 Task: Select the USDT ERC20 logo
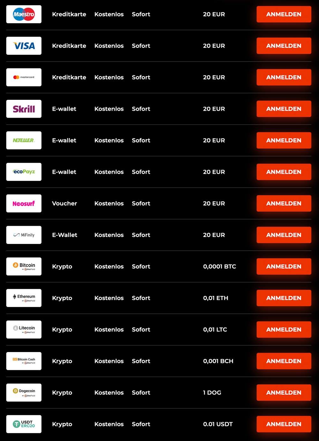(24, 424)
